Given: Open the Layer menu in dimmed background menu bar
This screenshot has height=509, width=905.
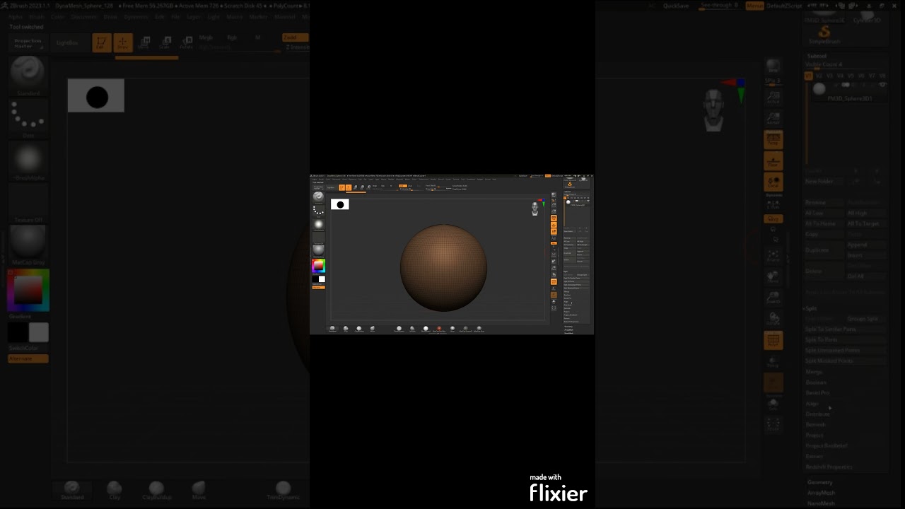Looking at the screenshot, I should coord(193,16).
